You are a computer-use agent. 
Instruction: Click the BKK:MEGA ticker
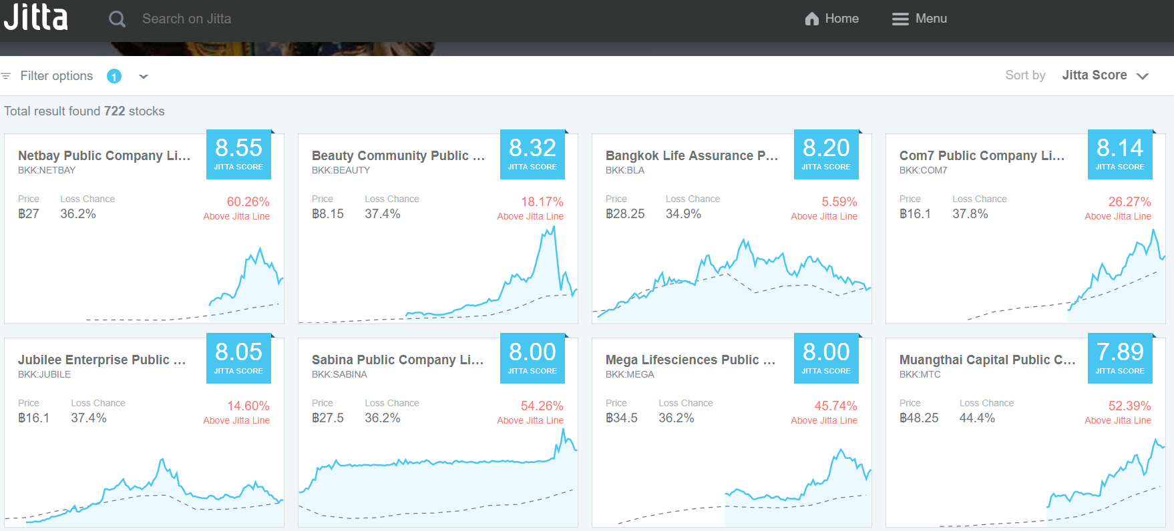pyautogui.click(x=630, y=374)
